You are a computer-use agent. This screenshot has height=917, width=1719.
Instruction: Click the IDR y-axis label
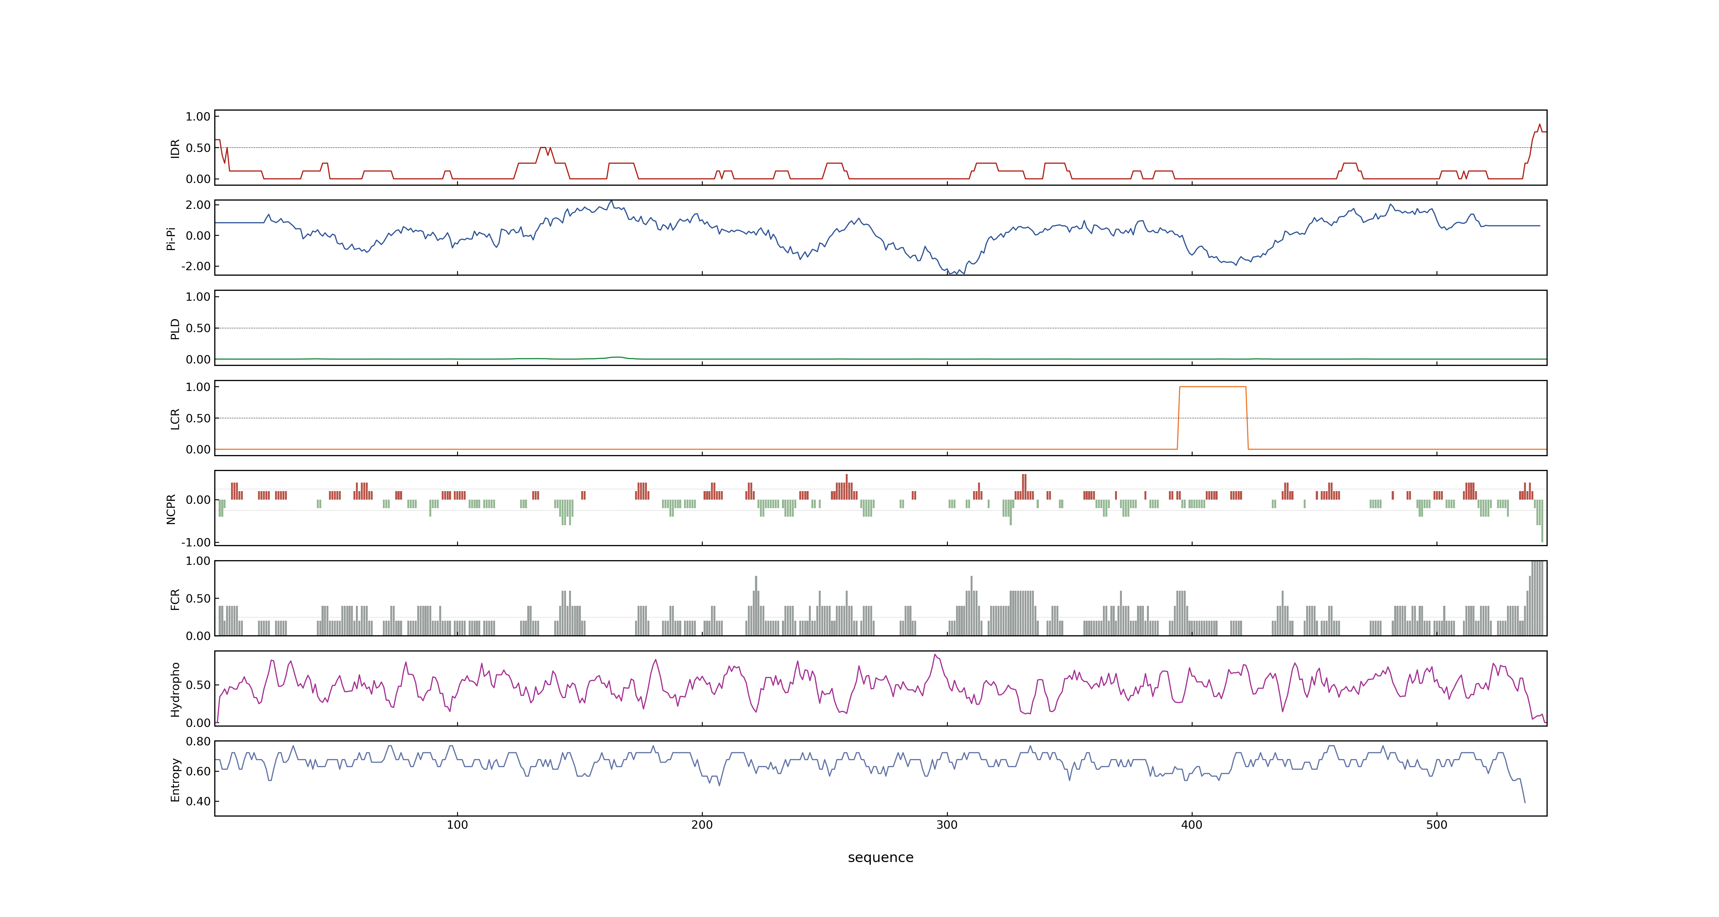pos(175,148)
